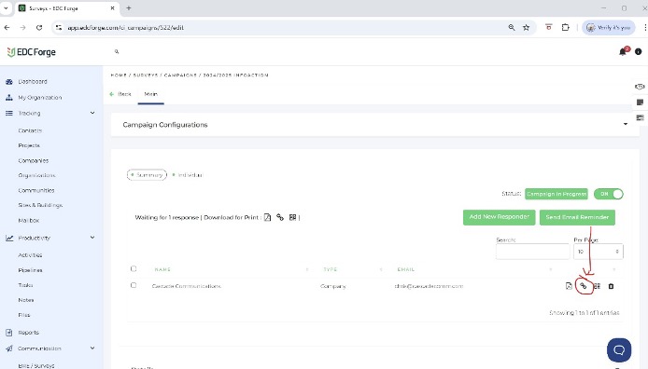Click the notification bell icon

pos(622,52)
